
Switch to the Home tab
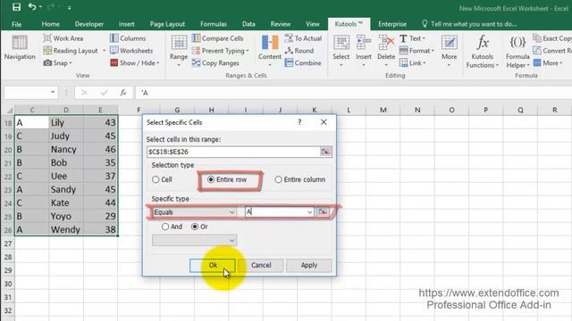pyautogui.click(x=50, y=24)
